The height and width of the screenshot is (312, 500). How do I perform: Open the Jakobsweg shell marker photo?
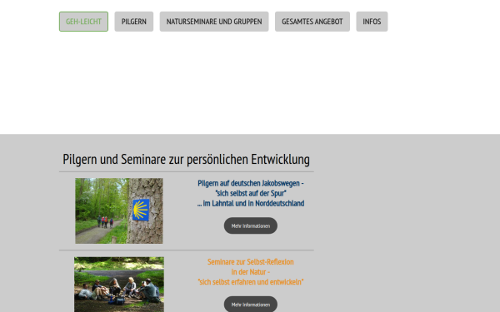(x=119, y=210)
